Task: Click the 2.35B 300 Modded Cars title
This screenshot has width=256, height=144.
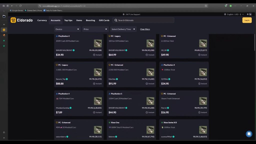Action: point(118,70)
